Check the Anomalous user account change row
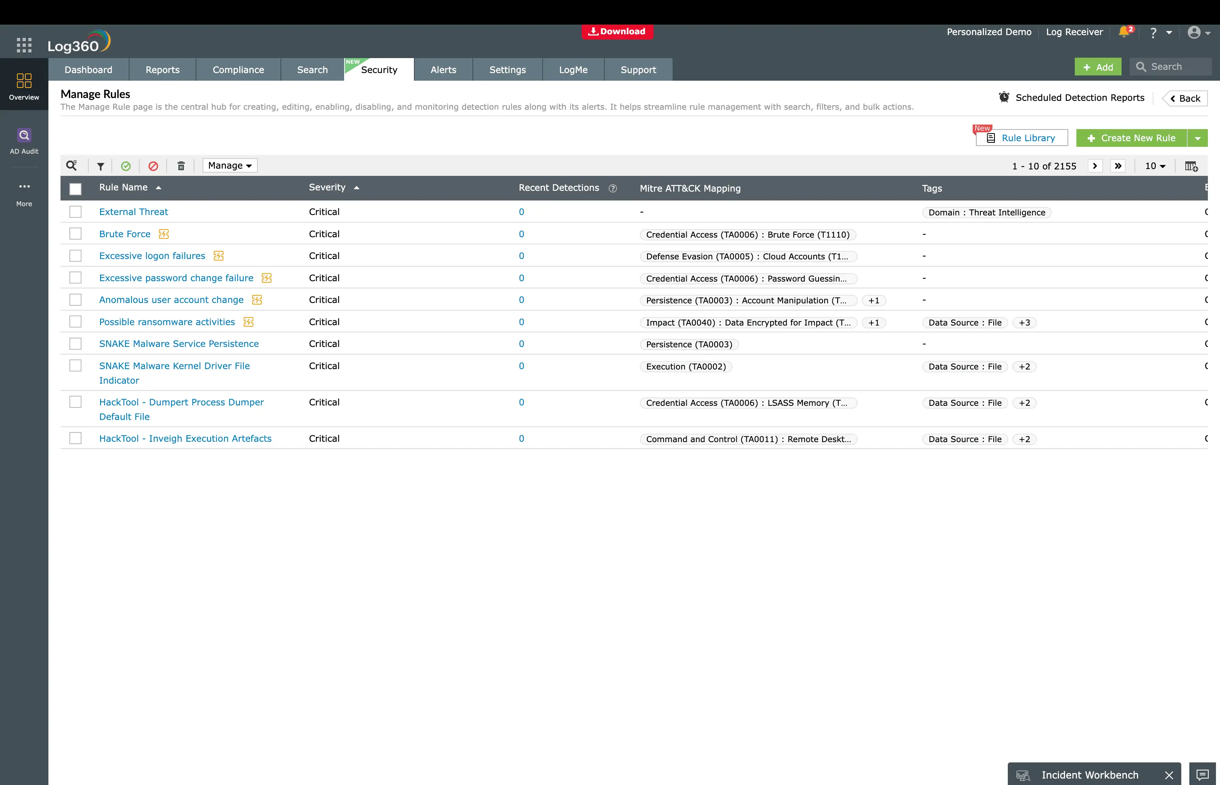The width and height of the screenshot is (1220, 785). (x=75, y=299)
